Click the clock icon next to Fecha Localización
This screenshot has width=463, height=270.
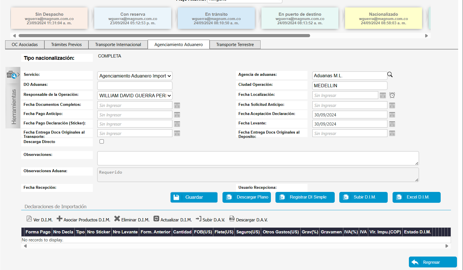pyautogui.click(x=392, y=95)
